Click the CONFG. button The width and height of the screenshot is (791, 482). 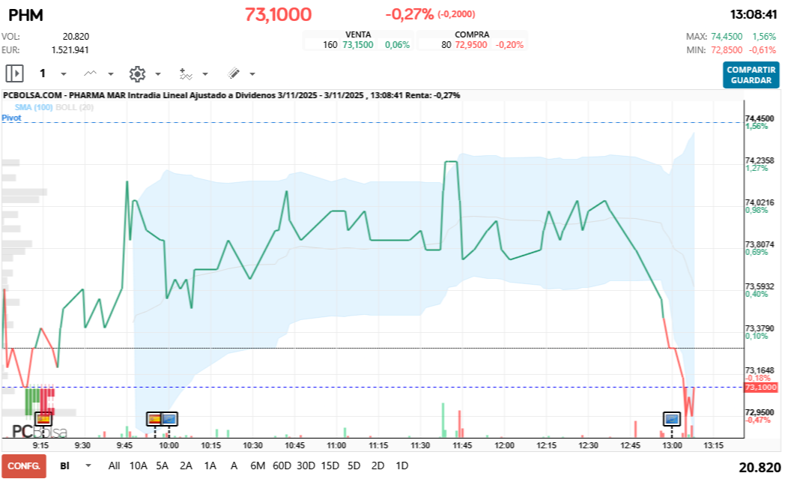pos(23,466)
